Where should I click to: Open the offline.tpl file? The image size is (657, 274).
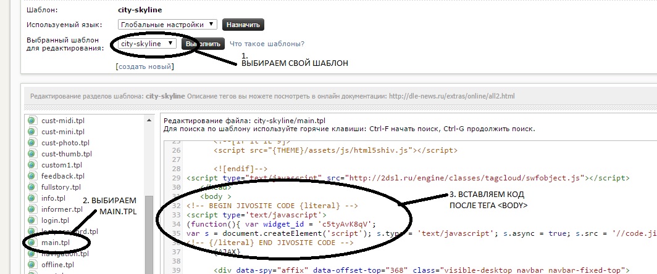(x=57, y=265)
